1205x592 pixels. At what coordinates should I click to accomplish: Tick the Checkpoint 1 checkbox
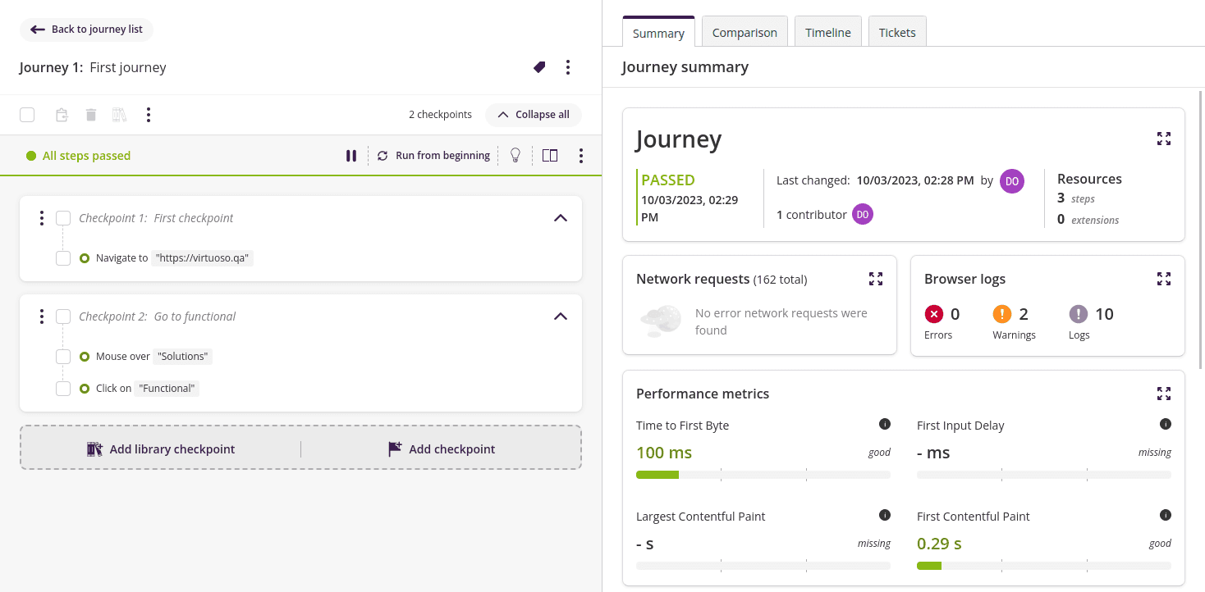click(63, 217)
